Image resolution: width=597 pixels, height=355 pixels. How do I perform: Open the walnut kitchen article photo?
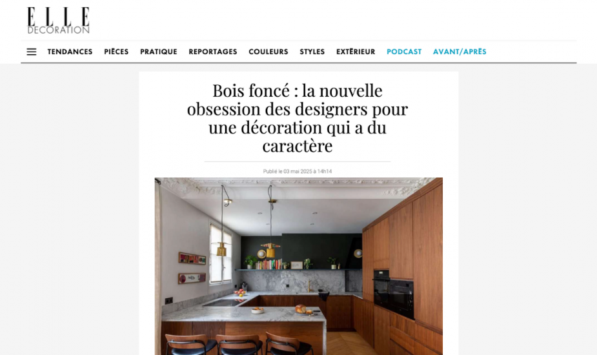[x=298, y=266]
